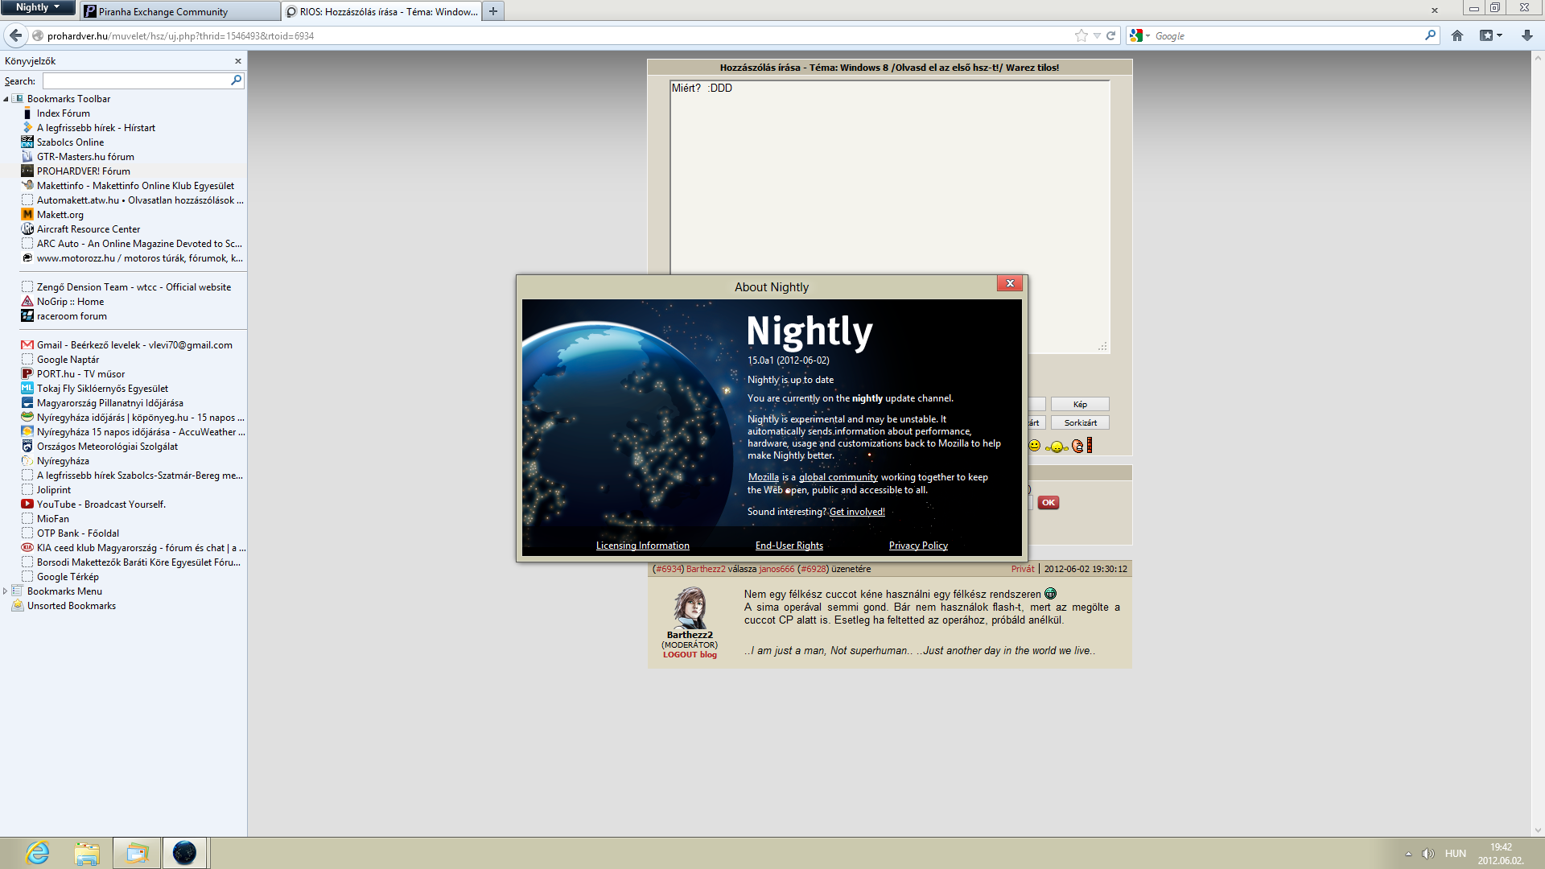The image size is (1545, 869).
Task: Click the red OK button
Action: 1048,503
